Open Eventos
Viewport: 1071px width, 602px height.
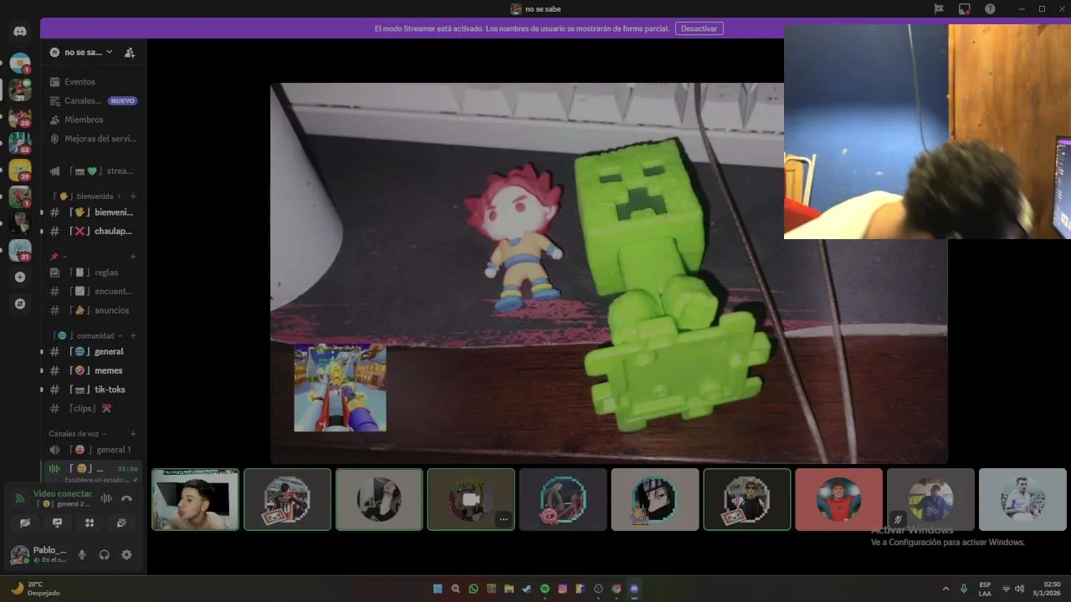pos(93,82)
